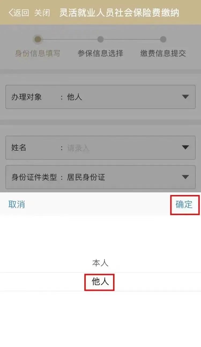Click the 身份证件类型 field label

[34, 177]
